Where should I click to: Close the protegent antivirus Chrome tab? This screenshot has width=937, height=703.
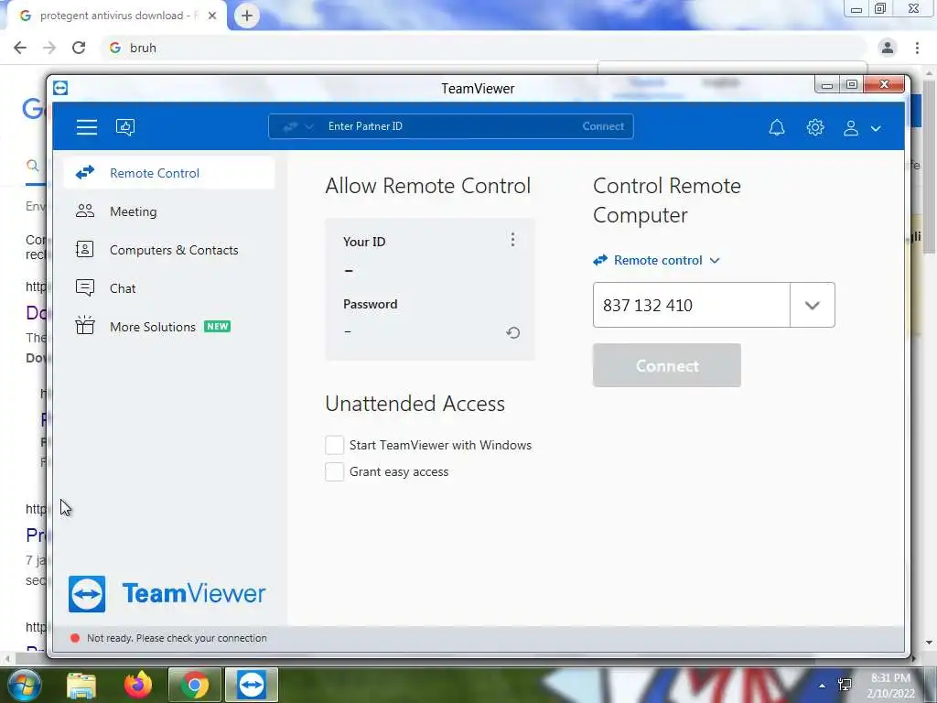212,16
